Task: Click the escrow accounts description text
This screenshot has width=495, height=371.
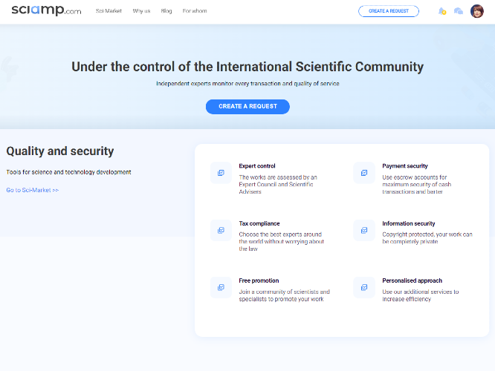Action: [417, 185]
